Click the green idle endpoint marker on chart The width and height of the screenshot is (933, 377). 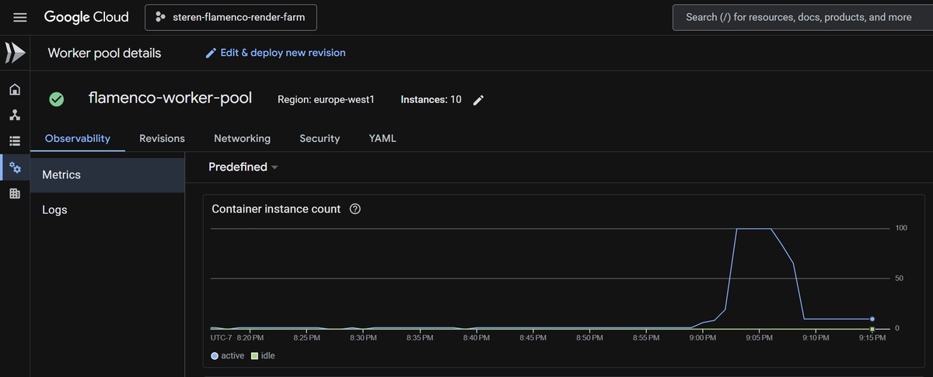click(x=872, y=329)
